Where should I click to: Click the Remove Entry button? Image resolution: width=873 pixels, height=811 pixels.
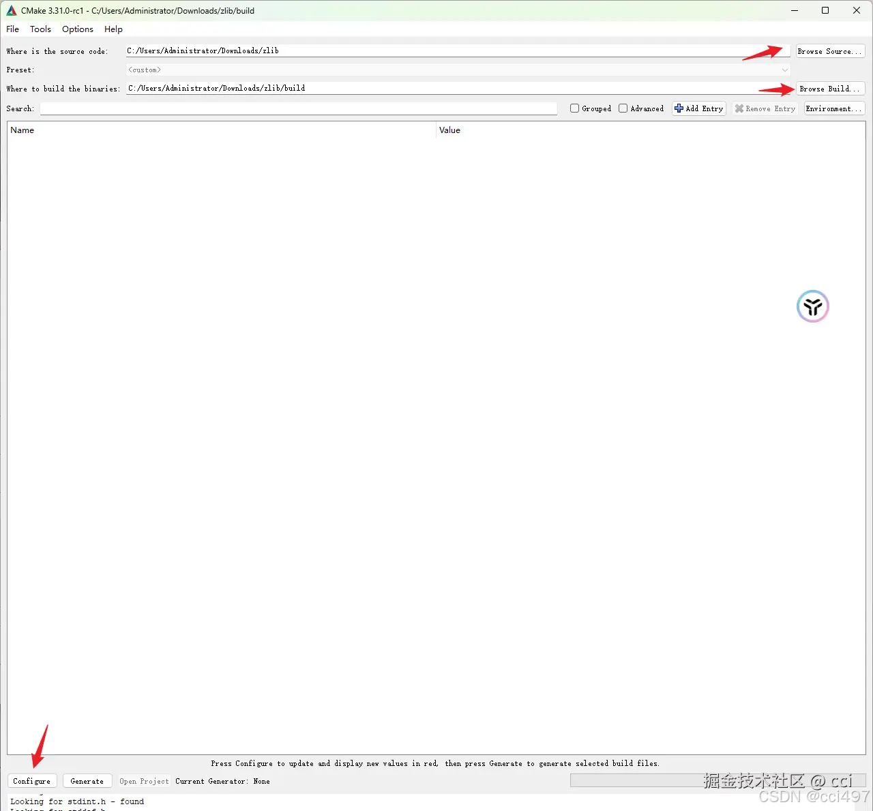(765, 108)
